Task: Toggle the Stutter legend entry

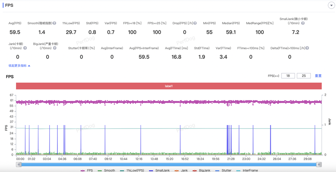Action: (x=223, y=171)
